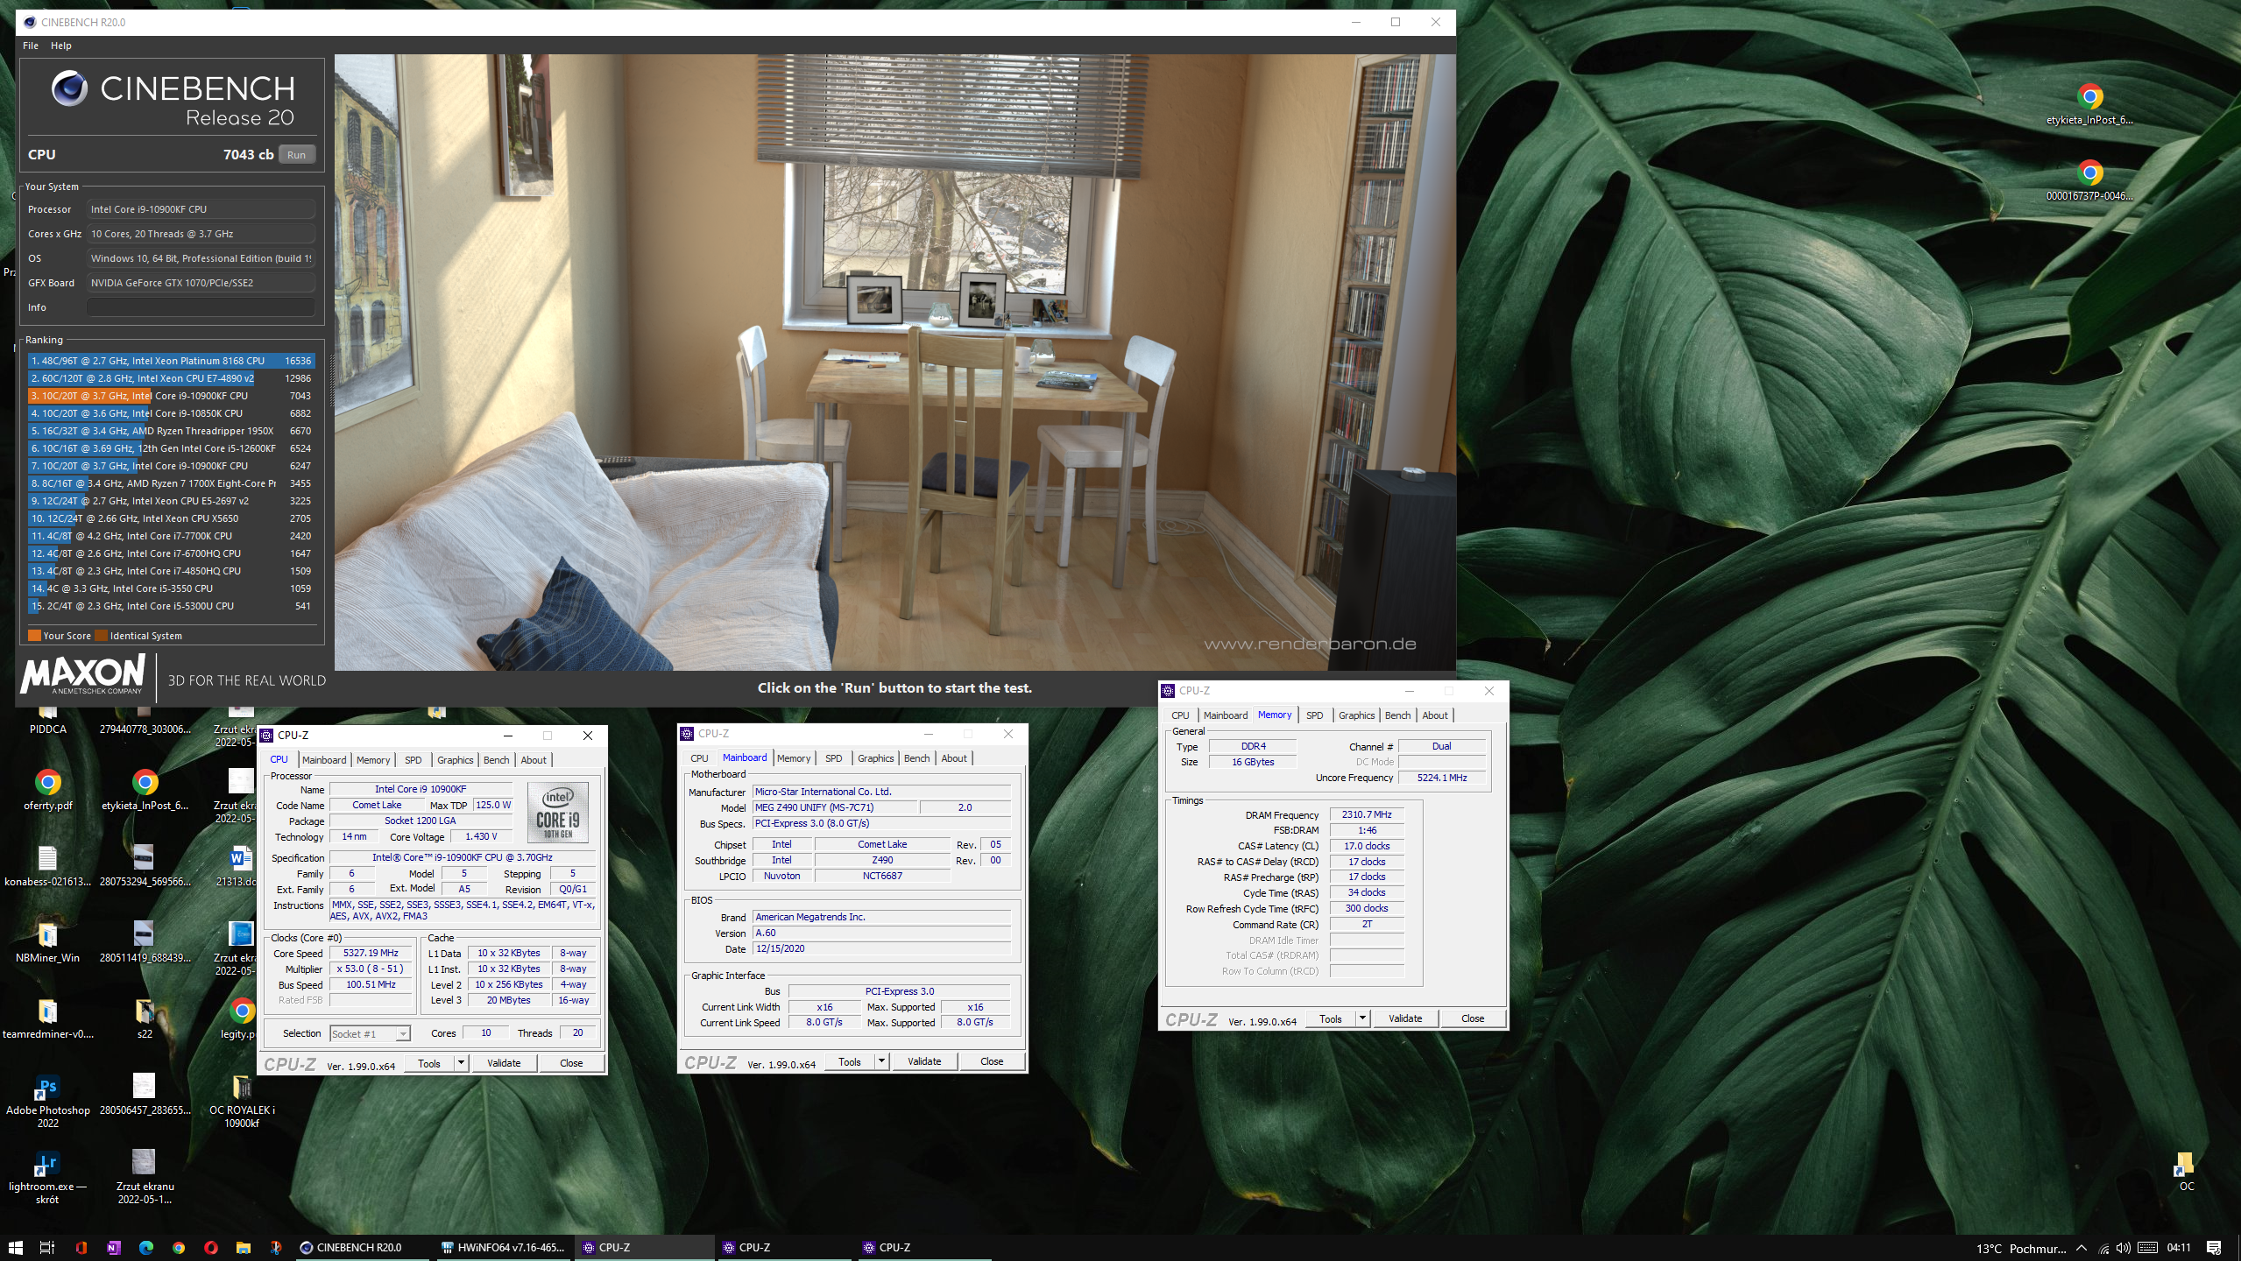Select ranking row Intel Core i9-10850K CPU
This screenshot has height=1261, width=2241.
[171, 413]
